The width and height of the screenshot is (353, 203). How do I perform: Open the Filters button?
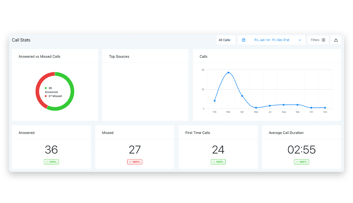point(318,40)
